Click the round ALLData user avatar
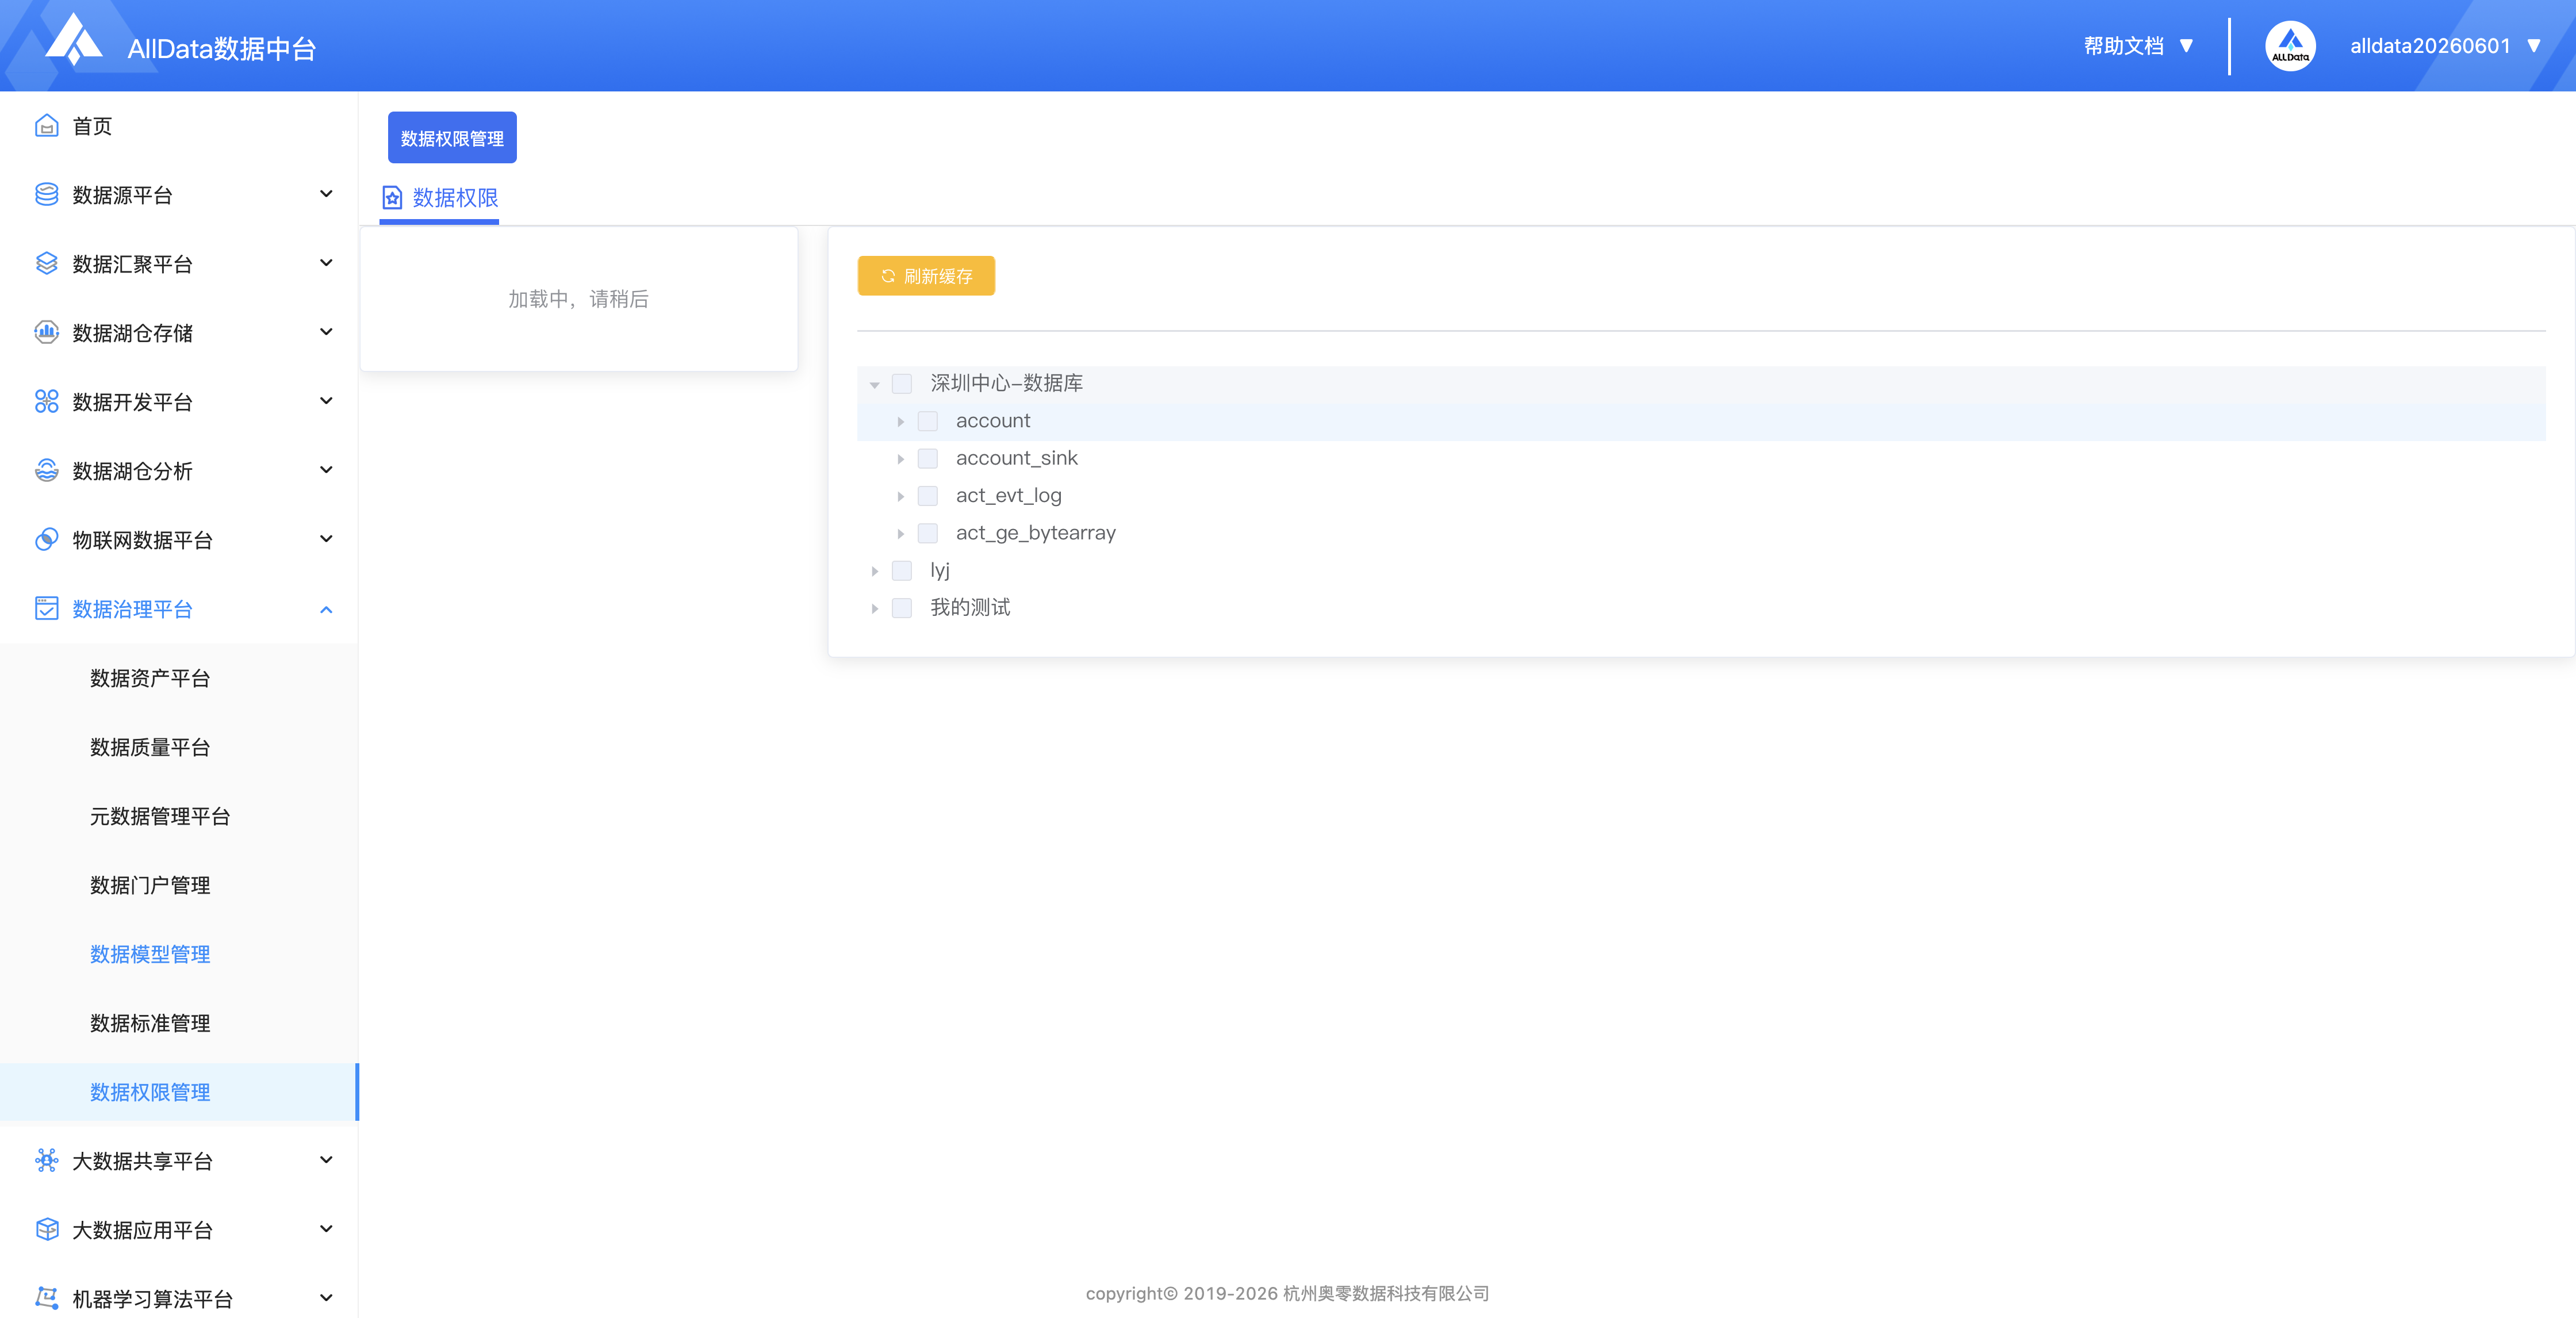Viewport: 2576px width, 1318px height. point(2290,46)
